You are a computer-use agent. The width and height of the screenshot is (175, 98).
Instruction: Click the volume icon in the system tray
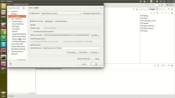(164, 1)
